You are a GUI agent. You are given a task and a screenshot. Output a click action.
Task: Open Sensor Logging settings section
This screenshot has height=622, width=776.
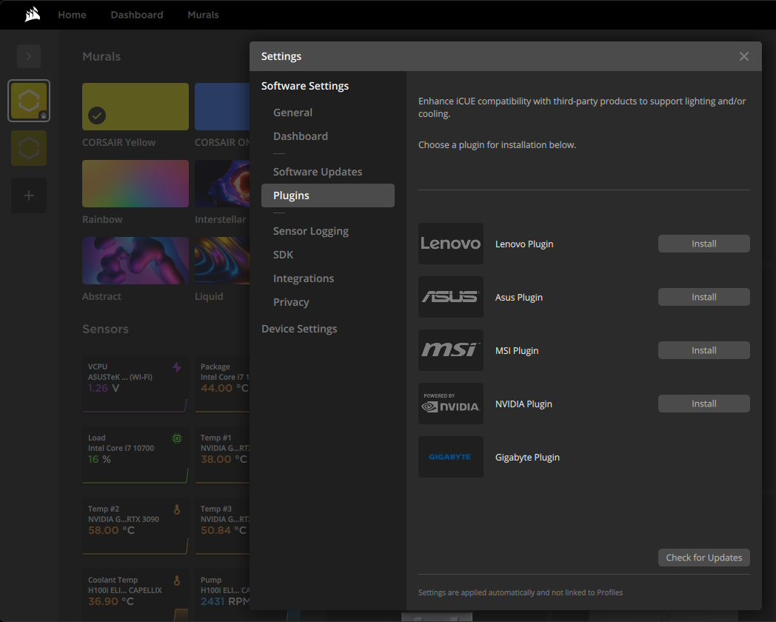click(310, 231)
